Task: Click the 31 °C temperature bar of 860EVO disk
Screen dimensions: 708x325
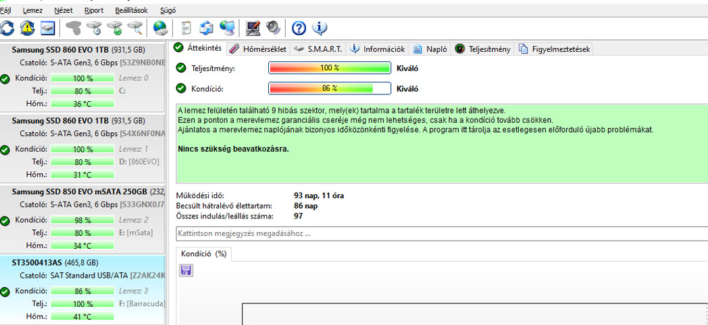Action: click(x=82, y=175)
